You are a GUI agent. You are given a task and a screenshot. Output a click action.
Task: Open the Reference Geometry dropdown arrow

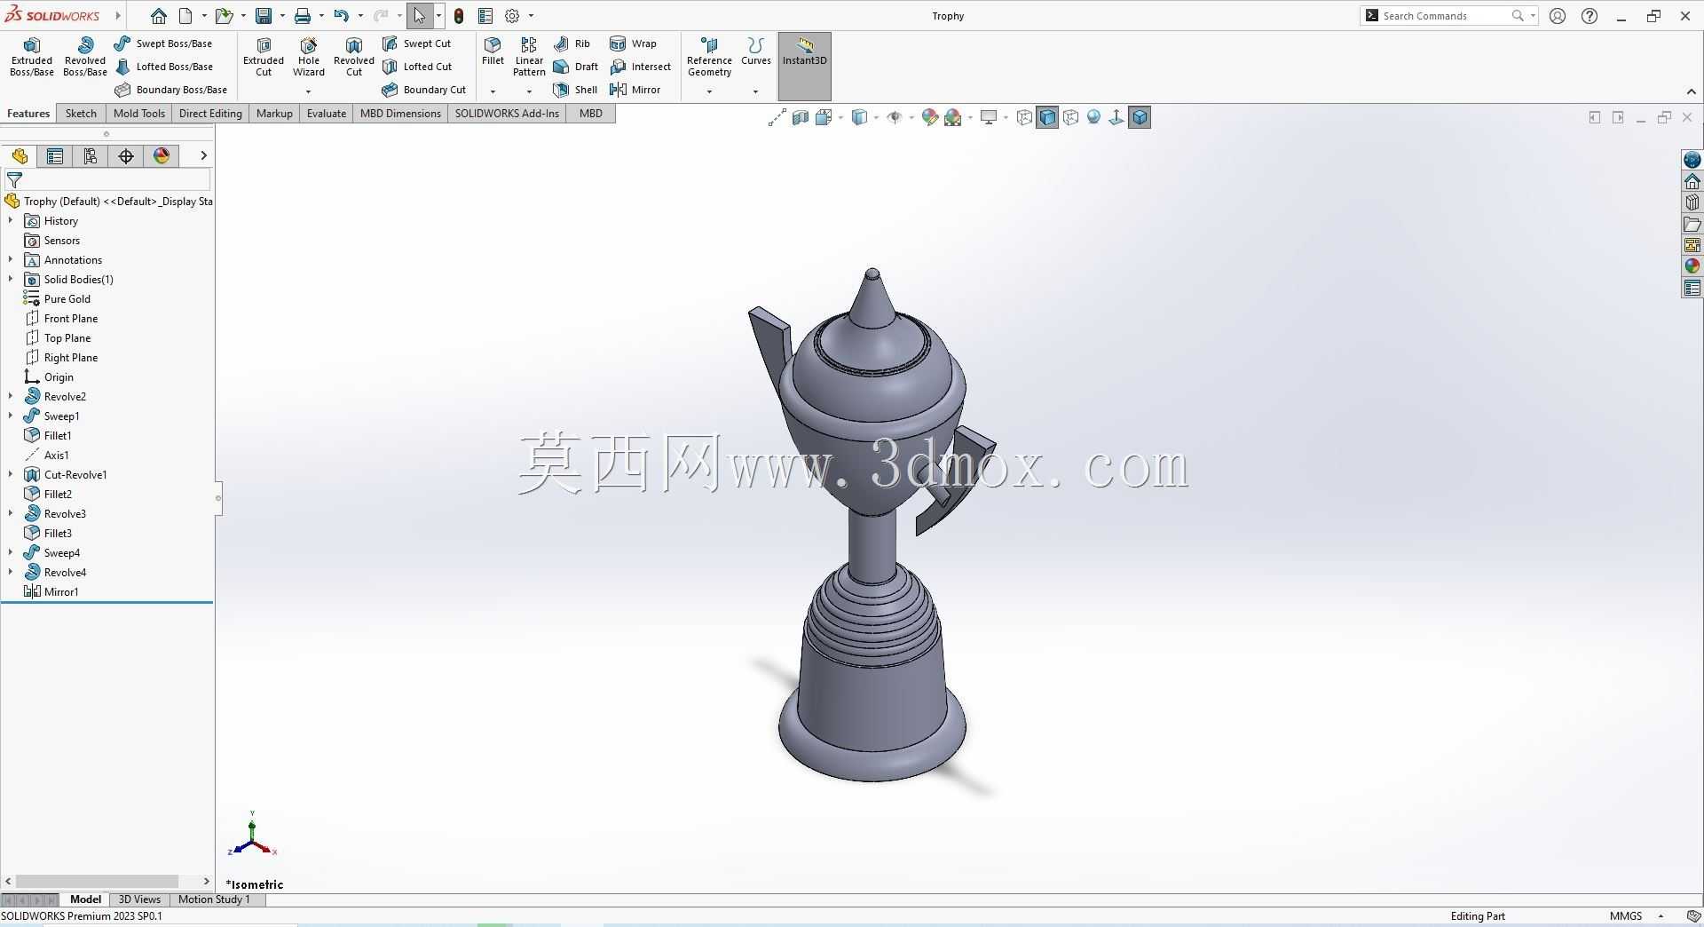click(709, 91)
